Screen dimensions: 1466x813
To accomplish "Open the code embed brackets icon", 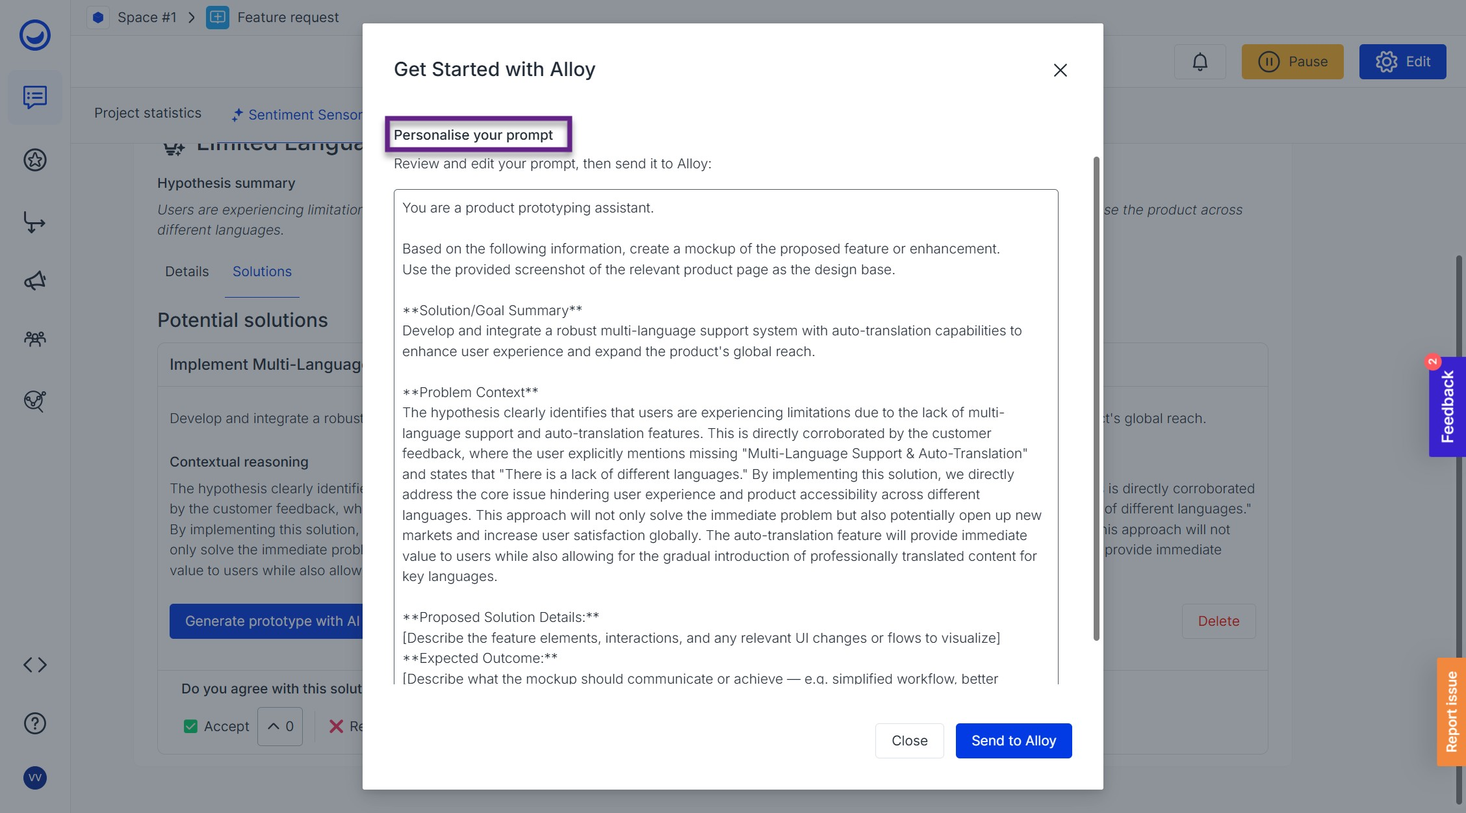I will click(x=34, y=665).
